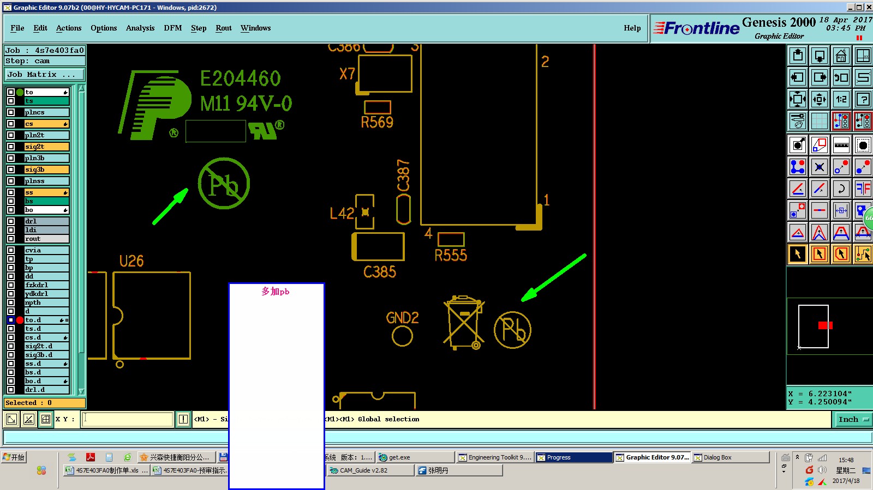Screen dimensions: 873x490
Task: Click the mirror F icon
Action: coord(863,189)
